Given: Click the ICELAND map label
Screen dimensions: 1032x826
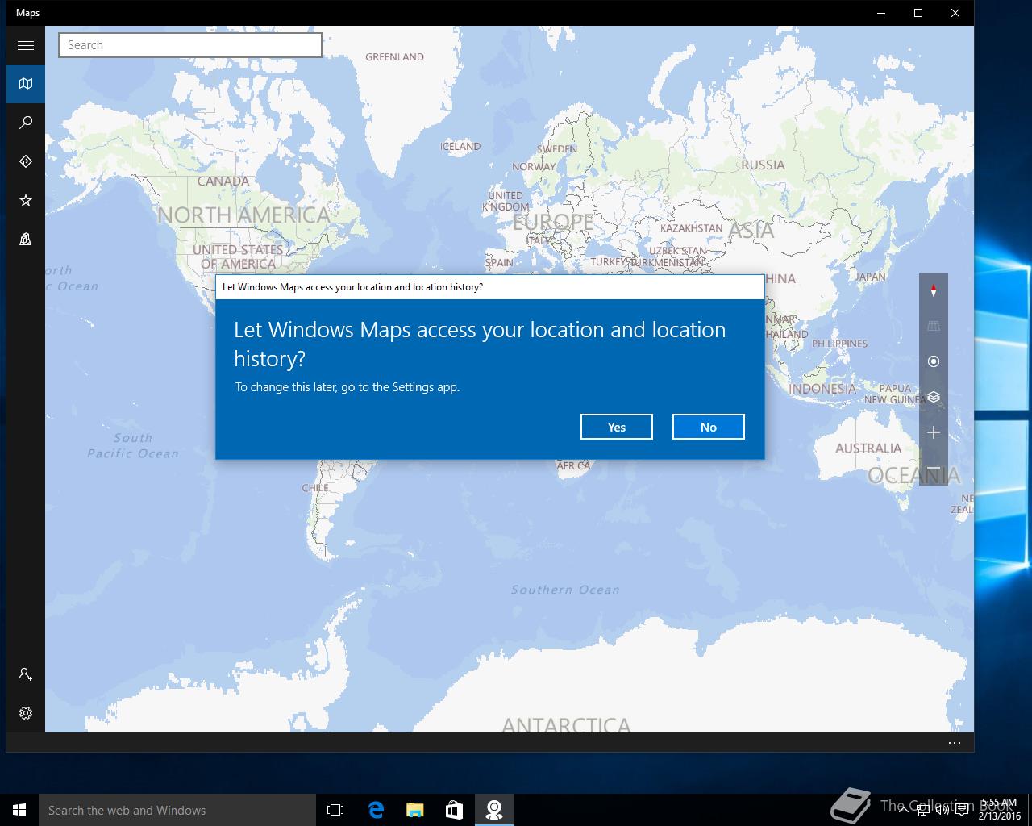Looking at the screenshot, I should 460,147.
